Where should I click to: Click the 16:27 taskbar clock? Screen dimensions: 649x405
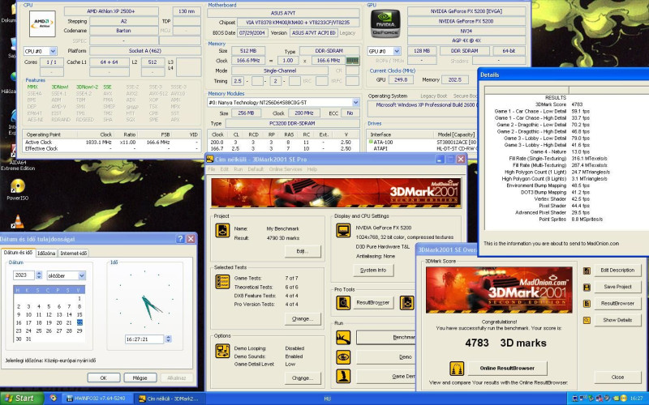[x=637, y=399]
